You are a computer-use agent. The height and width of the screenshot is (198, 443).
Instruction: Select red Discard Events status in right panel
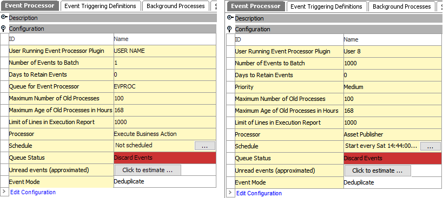(x=393, y=158)
